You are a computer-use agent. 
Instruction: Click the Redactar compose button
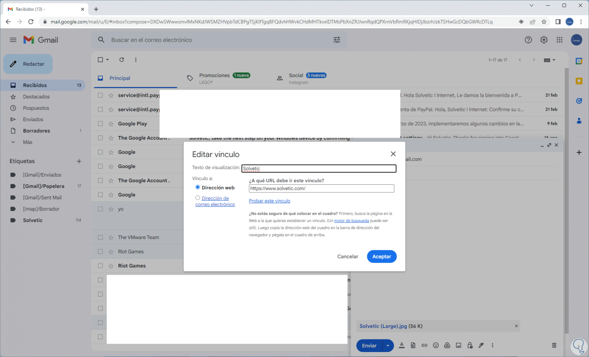(28, 64)
